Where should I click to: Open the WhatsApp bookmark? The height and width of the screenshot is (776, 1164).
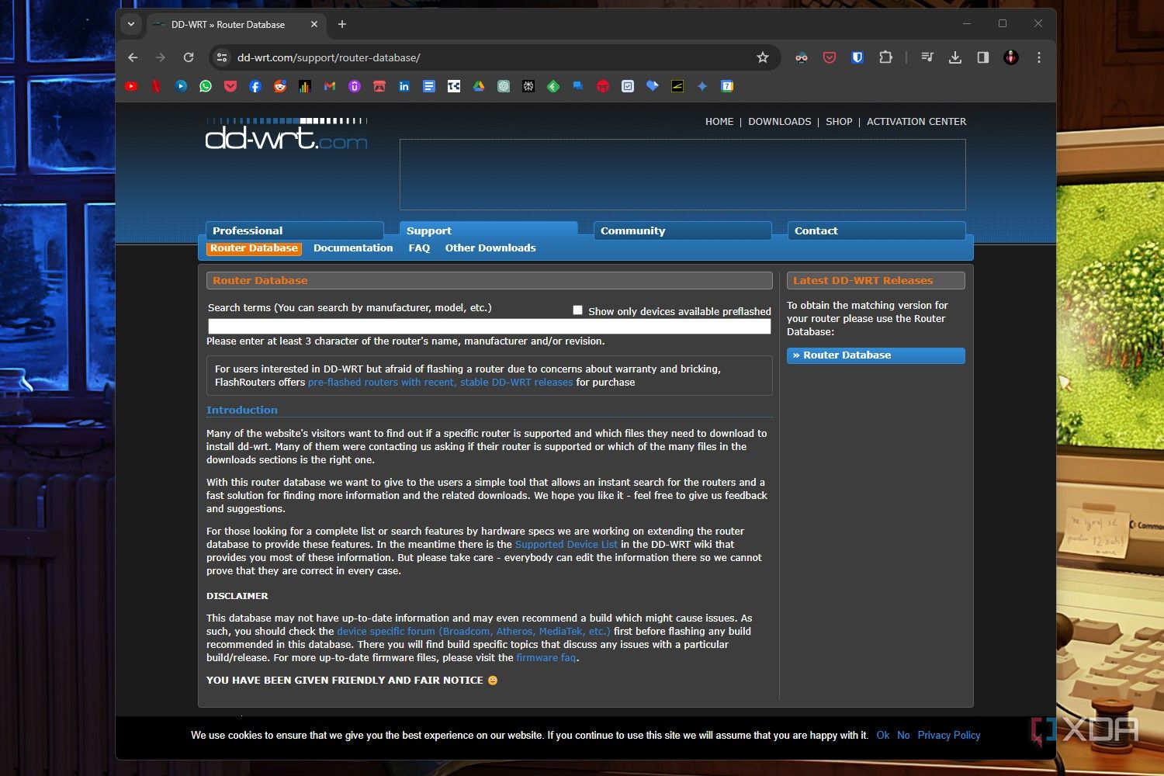206,86
